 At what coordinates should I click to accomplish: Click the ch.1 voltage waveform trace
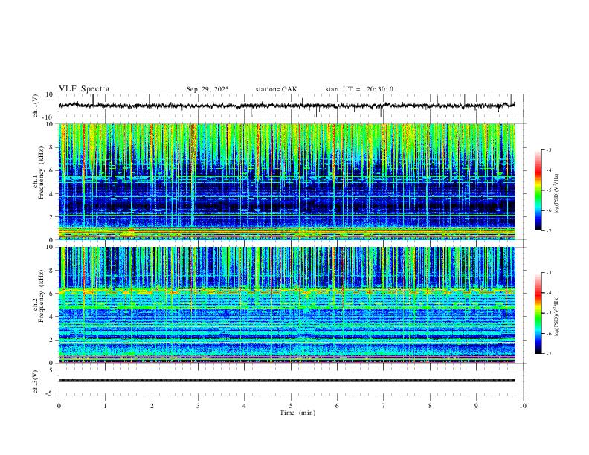(287, 106)
